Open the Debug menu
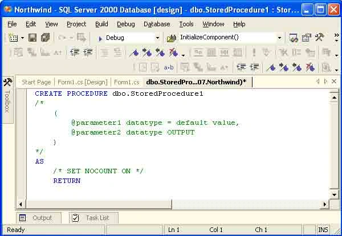The height and width of the screenshot is (236, 342). click(126, 24)
